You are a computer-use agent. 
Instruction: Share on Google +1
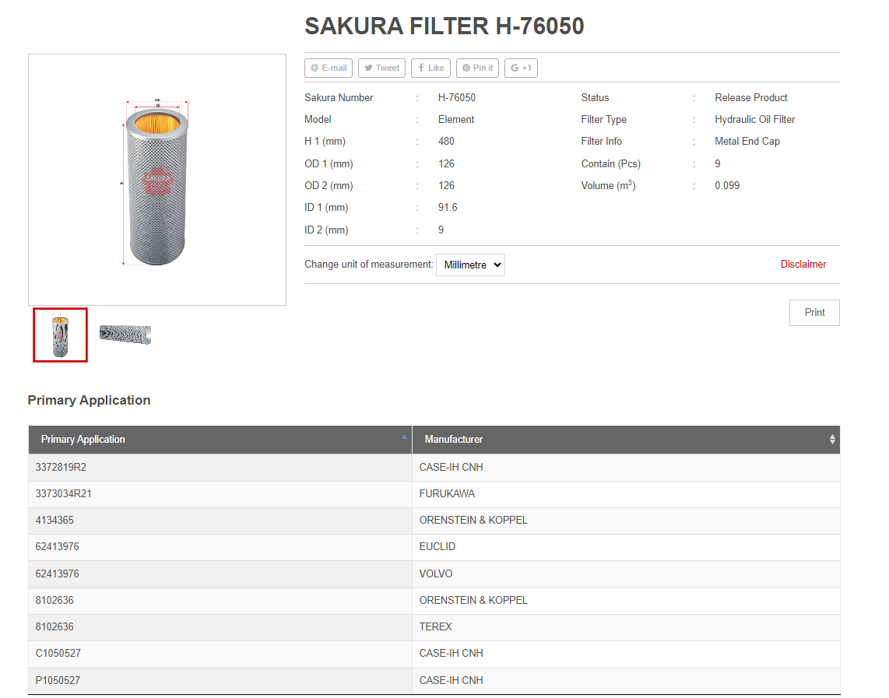(521, 68)
